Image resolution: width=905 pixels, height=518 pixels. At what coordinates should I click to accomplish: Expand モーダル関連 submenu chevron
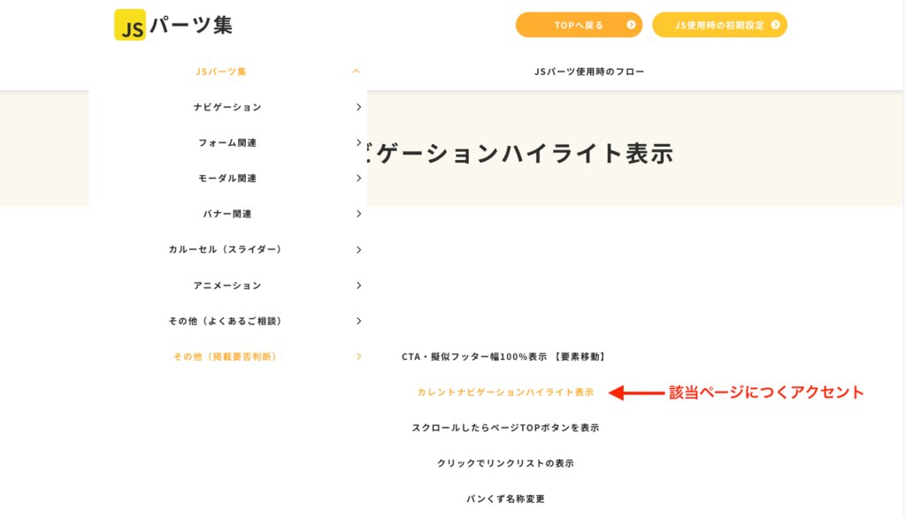(x=358, y=179)
